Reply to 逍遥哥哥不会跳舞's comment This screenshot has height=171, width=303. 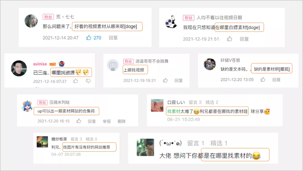(x=178, y=80)
